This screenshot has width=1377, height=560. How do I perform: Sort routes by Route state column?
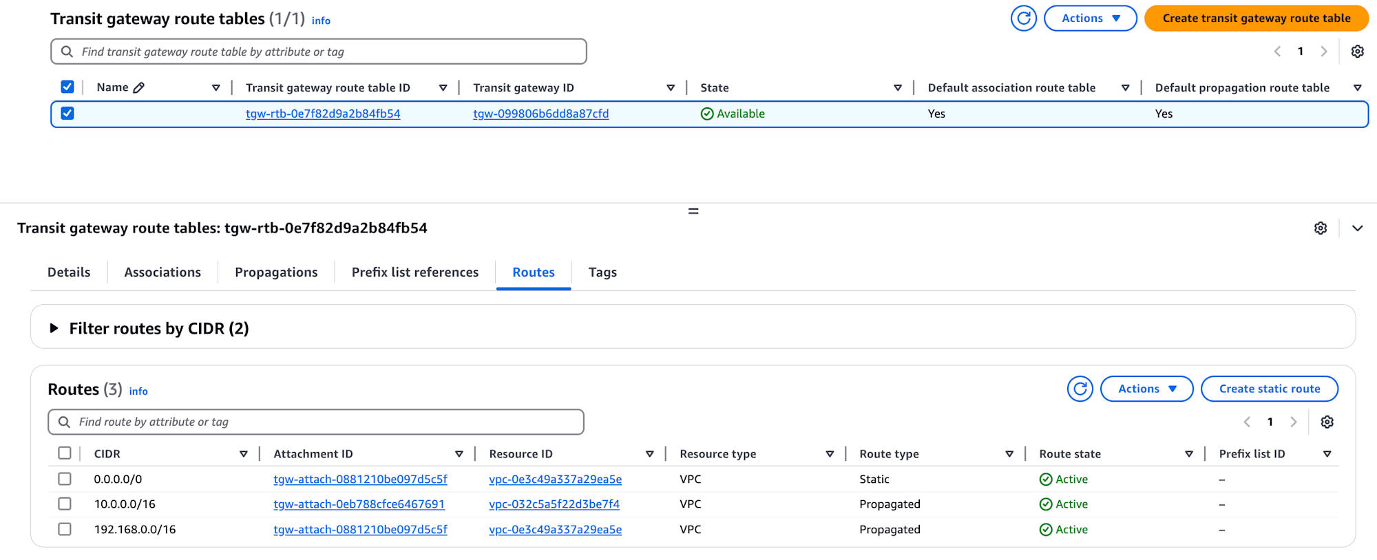click(x=1189, y=454)
